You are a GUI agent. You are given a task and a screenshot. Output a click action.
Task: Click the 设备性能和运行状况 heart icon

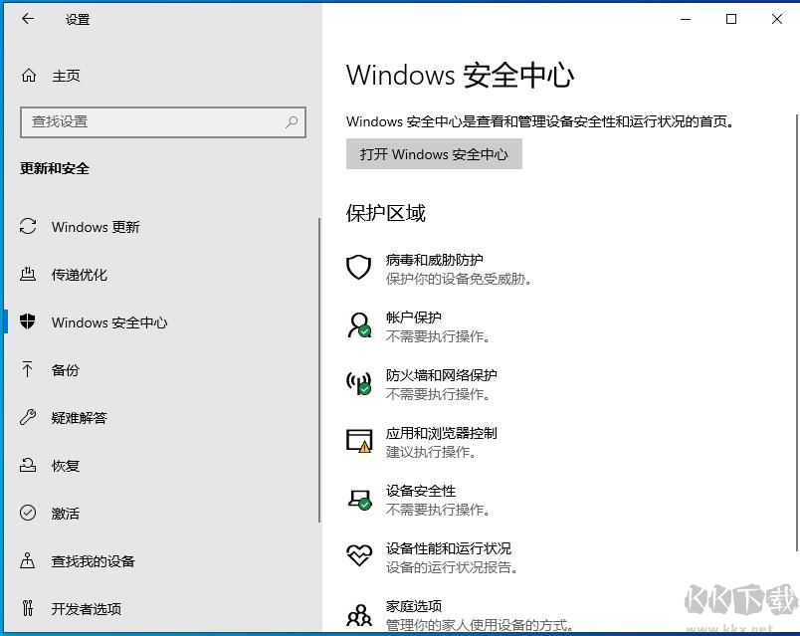[x=359, y=554]
